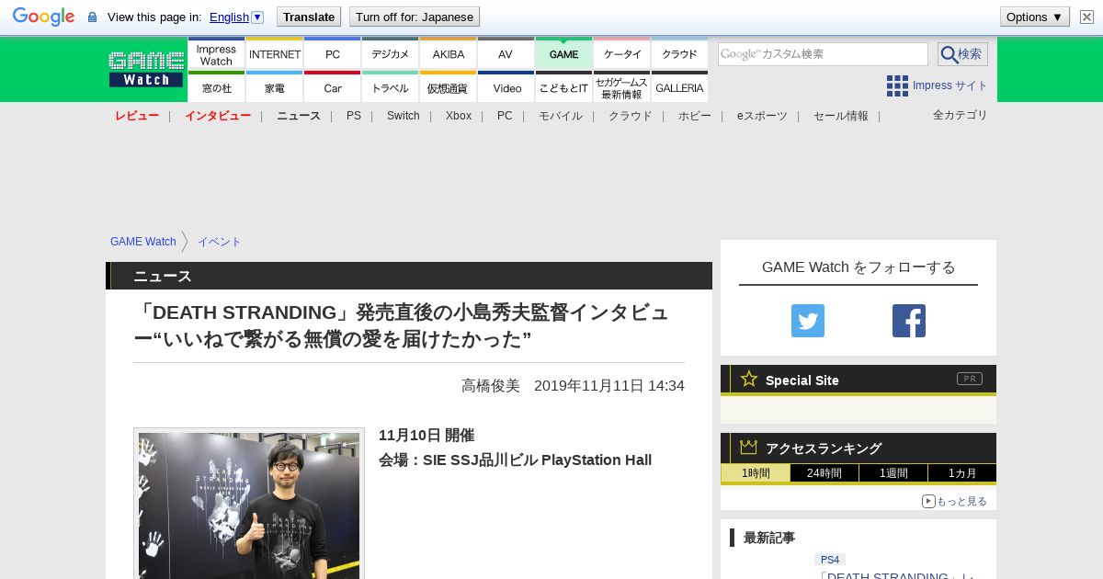This screenshot has height=579, width=1103.
Task: Open the PC Watch tab
Action: tap(333, 54)
